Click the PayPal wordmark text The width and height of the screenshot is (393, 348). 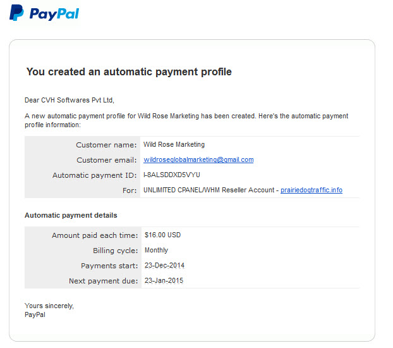point(54,14)
